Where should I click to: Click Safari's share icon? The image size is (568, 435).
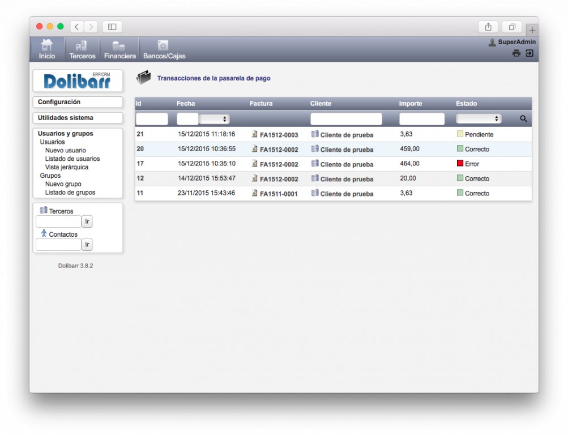pos(488,27)
